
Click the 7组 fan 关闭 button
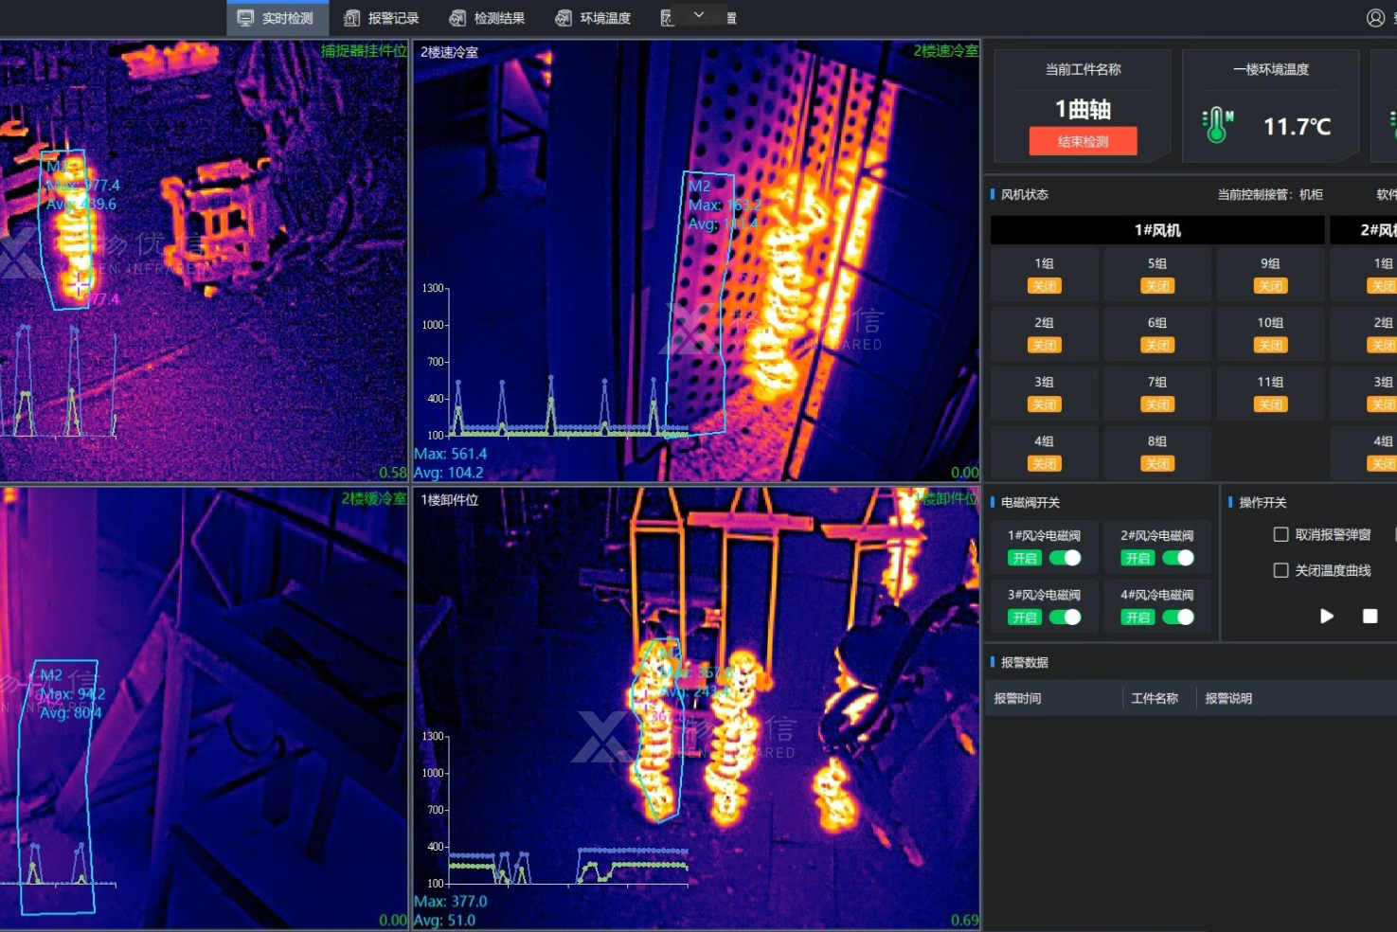[x=1157, y=404]
